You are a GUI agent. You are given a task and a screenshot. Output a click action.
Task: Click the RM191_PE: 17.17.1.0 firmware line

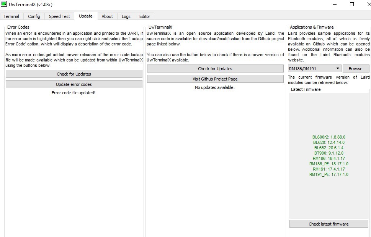329,174
